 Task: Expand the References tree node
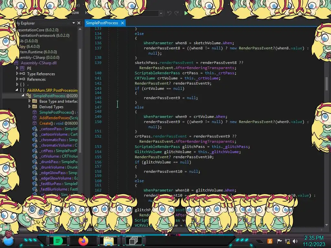pos(17,79)
